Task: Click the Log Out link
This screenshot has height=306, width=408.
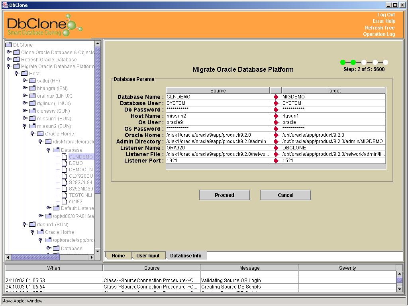Action: 386,15
